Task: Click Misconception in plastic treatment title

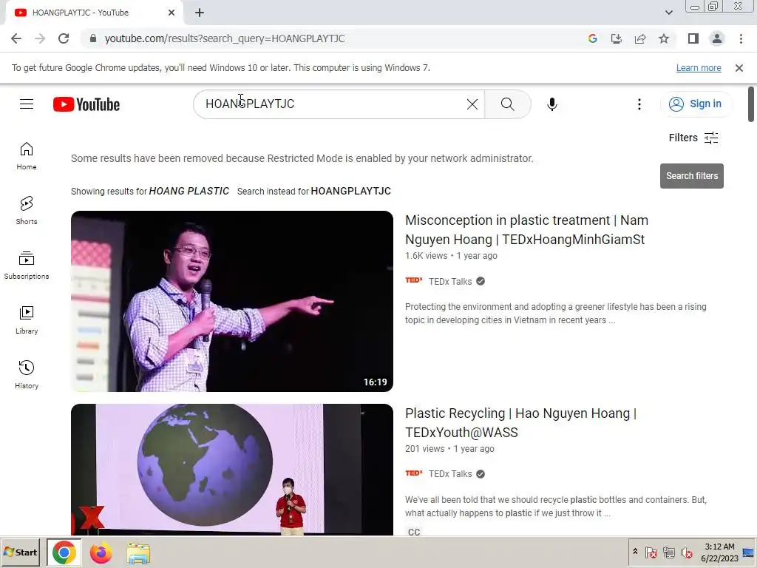Action: [x=526, y=229]
